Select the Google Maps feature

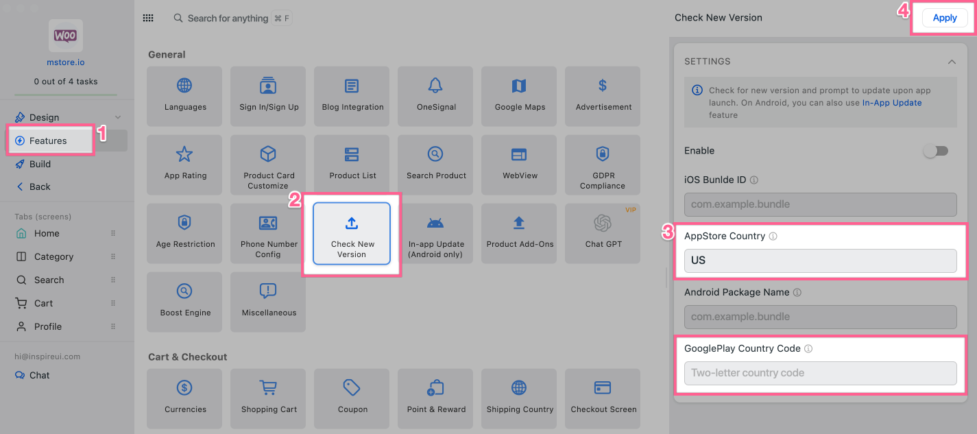(x=520, y=96)
